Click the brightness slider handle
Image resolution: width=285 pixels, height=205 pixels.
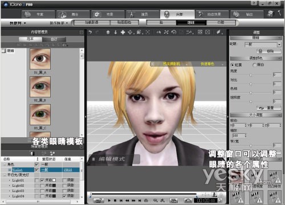[251, 75]
